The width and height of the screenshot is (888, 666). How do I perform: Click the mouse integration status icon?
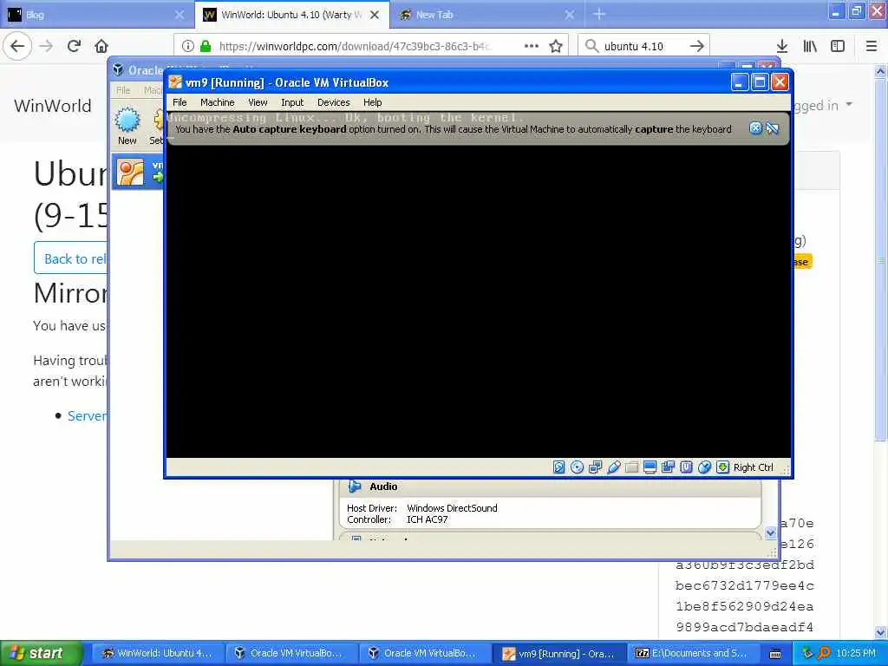(x=704, y=467)
